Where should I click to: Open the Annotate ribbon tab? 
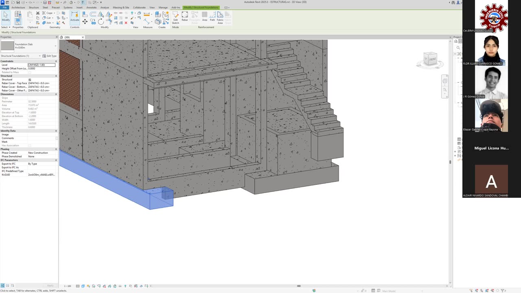point(91,7)
